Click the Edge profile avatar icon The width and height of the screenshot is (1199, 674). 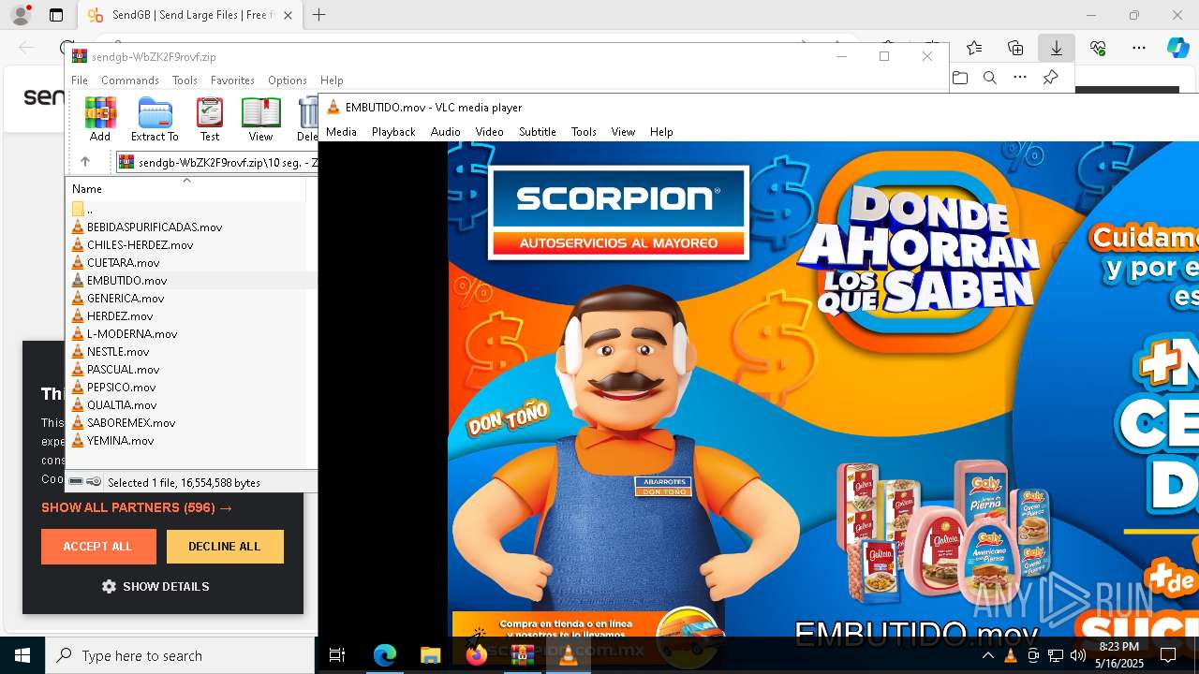pyautogui.click(x=21, y=15)
